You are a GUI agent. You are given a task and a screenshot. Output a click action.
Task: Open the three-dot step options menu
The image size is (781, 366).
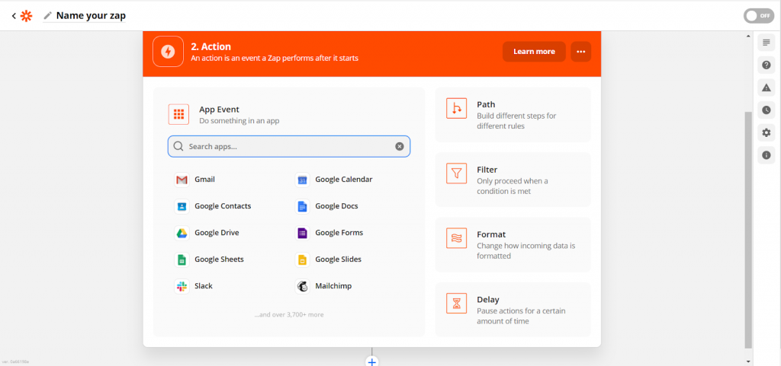[x=580, y=52]
